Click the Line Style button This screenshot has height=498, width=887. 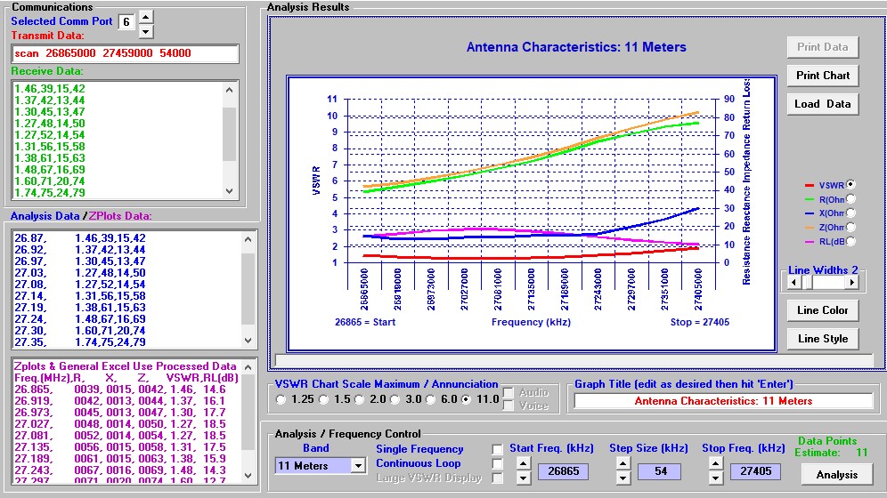pyautogui.click(x=822, y=339)
